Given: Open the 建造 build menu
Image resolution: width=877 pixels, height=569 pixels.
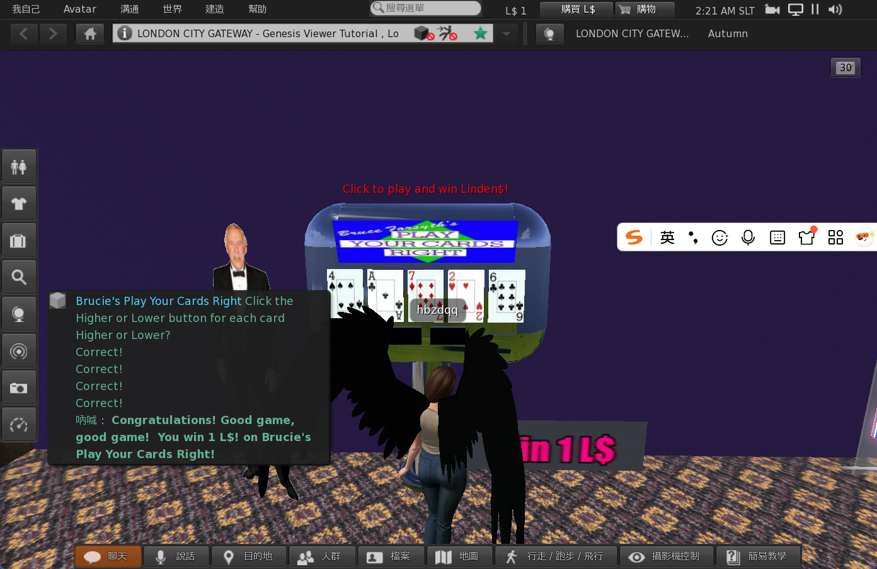Looking at the screenshot, I should click(215, 9).
